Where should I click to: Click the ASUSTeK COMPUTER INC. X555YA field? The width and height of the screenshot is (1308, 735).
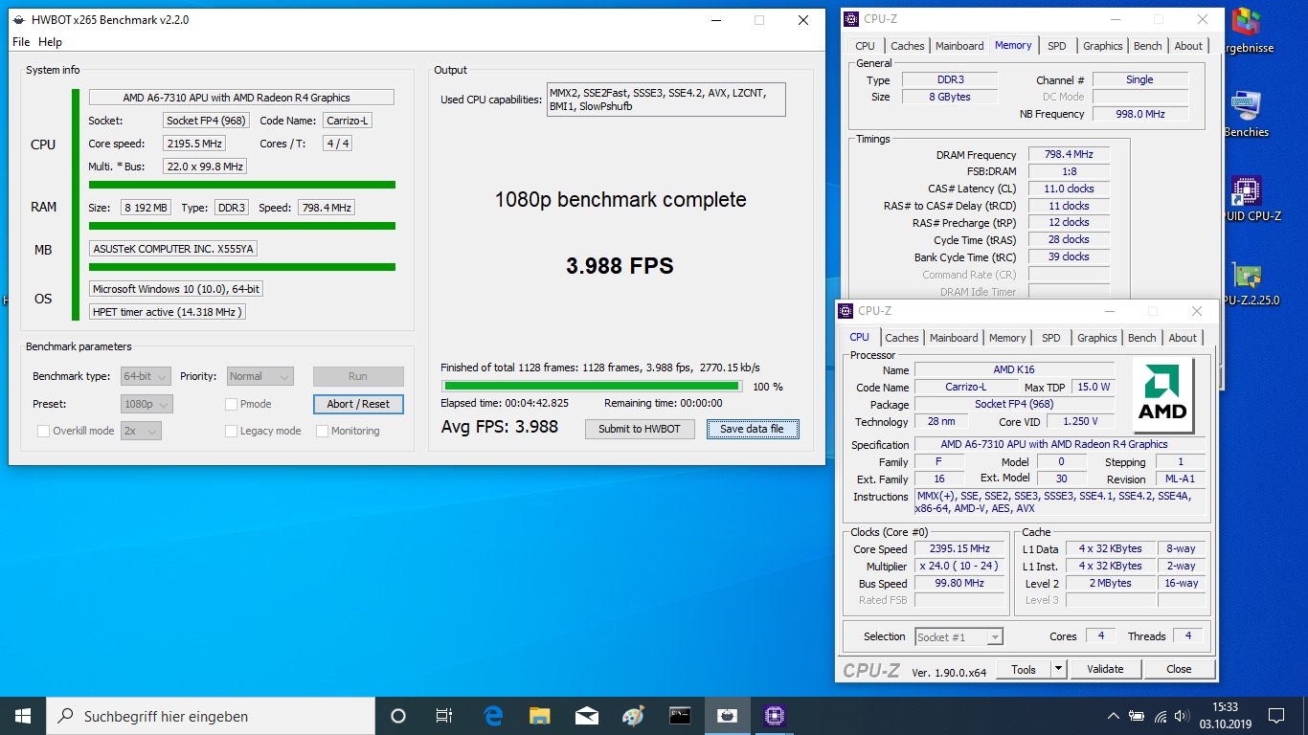(x=173, y=249)
